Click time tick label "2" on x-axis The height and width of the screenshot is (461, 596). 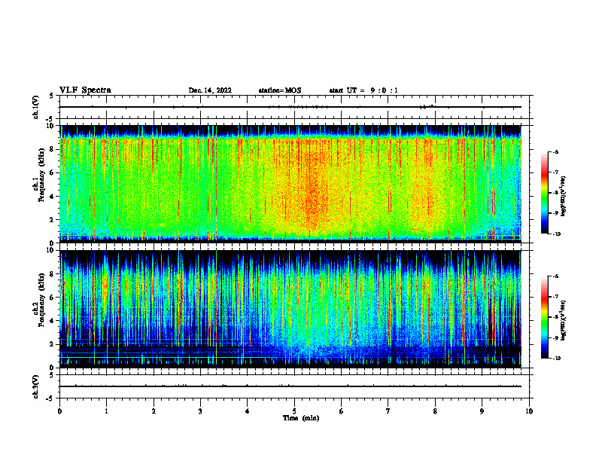pos(154,411)
